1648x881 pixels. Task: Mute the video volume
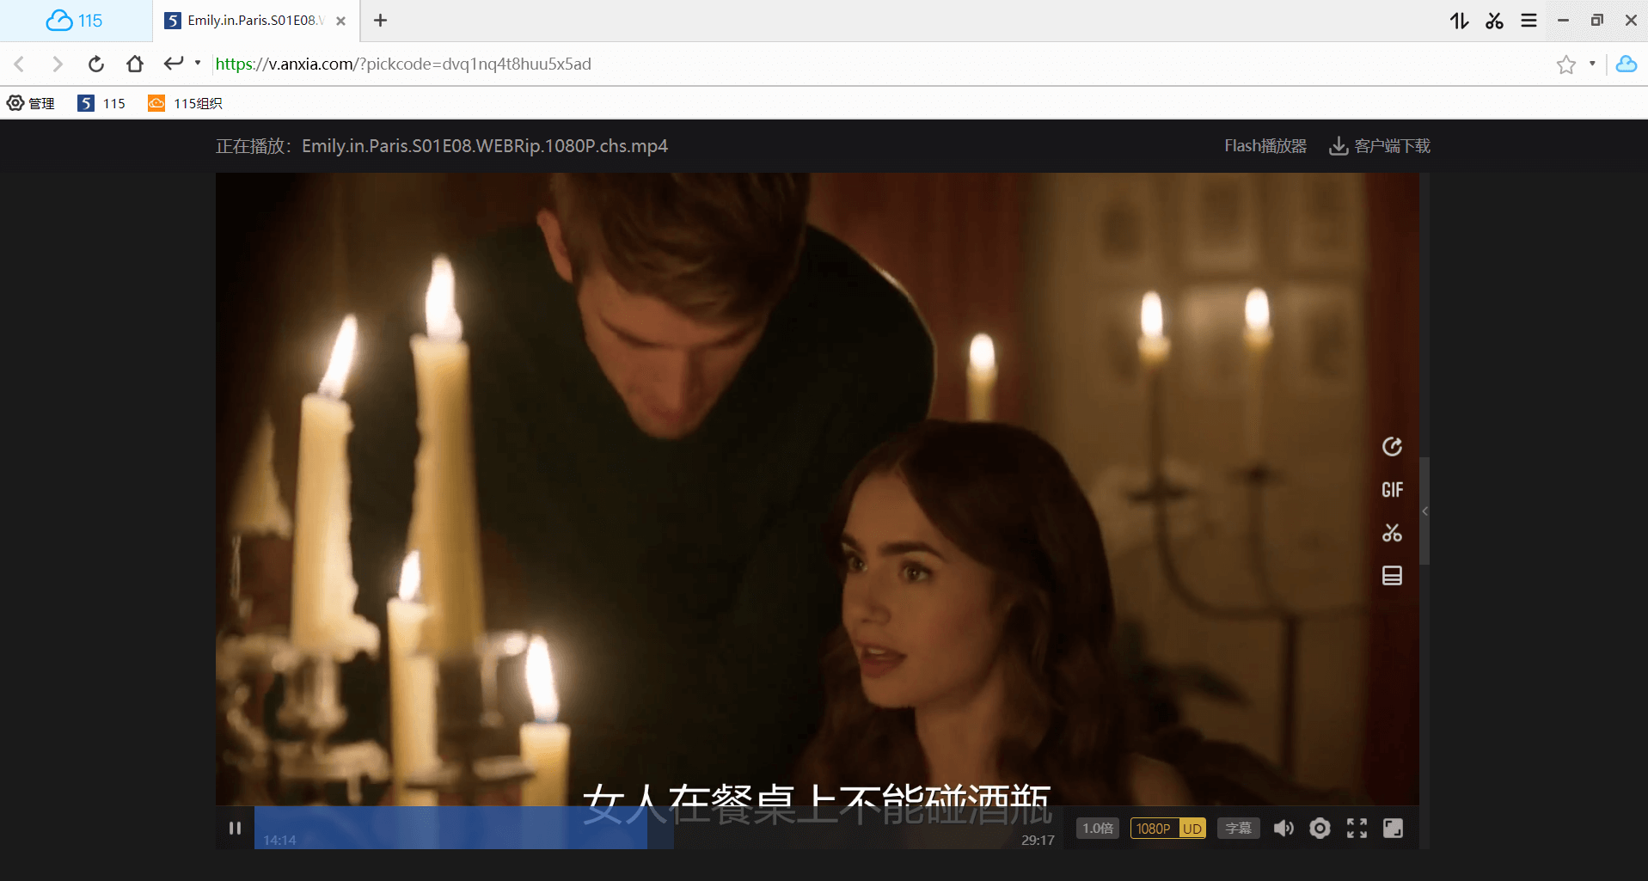point(1283,828)
